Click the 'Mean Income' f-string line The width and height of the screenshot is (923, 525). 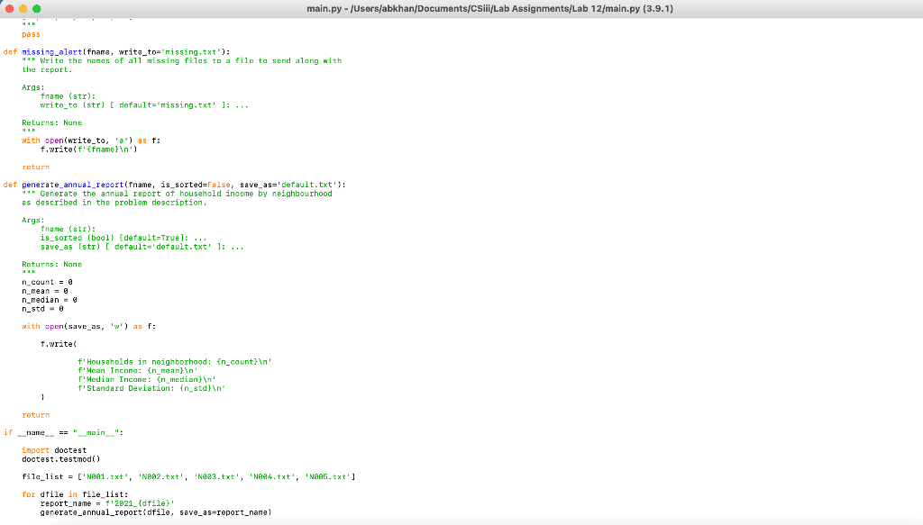[138, 371]
